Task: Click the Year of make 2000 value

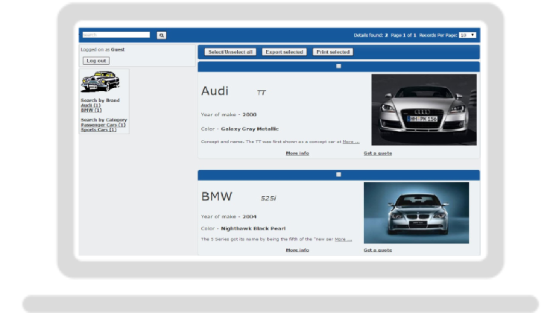Action: tap(250, 115)
